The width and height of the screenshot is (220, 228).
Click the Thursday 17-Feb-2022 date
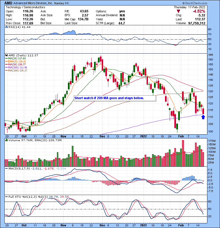189,7
